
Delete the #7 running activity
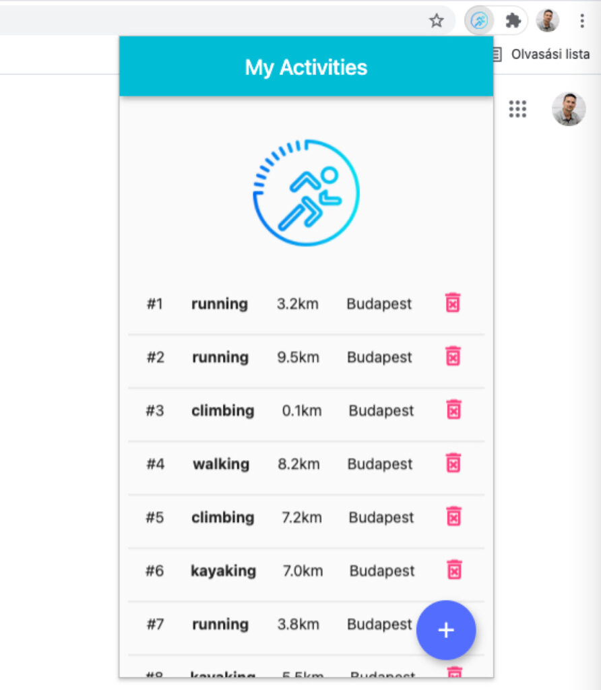tap(453, 623)
